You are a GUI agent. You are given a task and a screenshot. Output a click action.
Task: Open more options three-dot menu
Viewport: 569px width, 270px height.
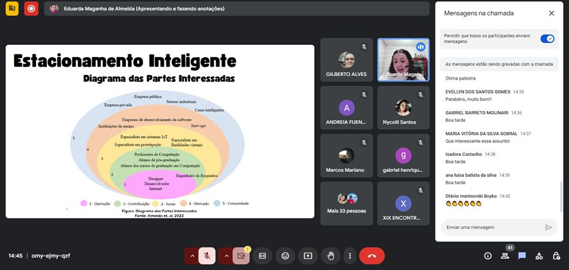349,255
